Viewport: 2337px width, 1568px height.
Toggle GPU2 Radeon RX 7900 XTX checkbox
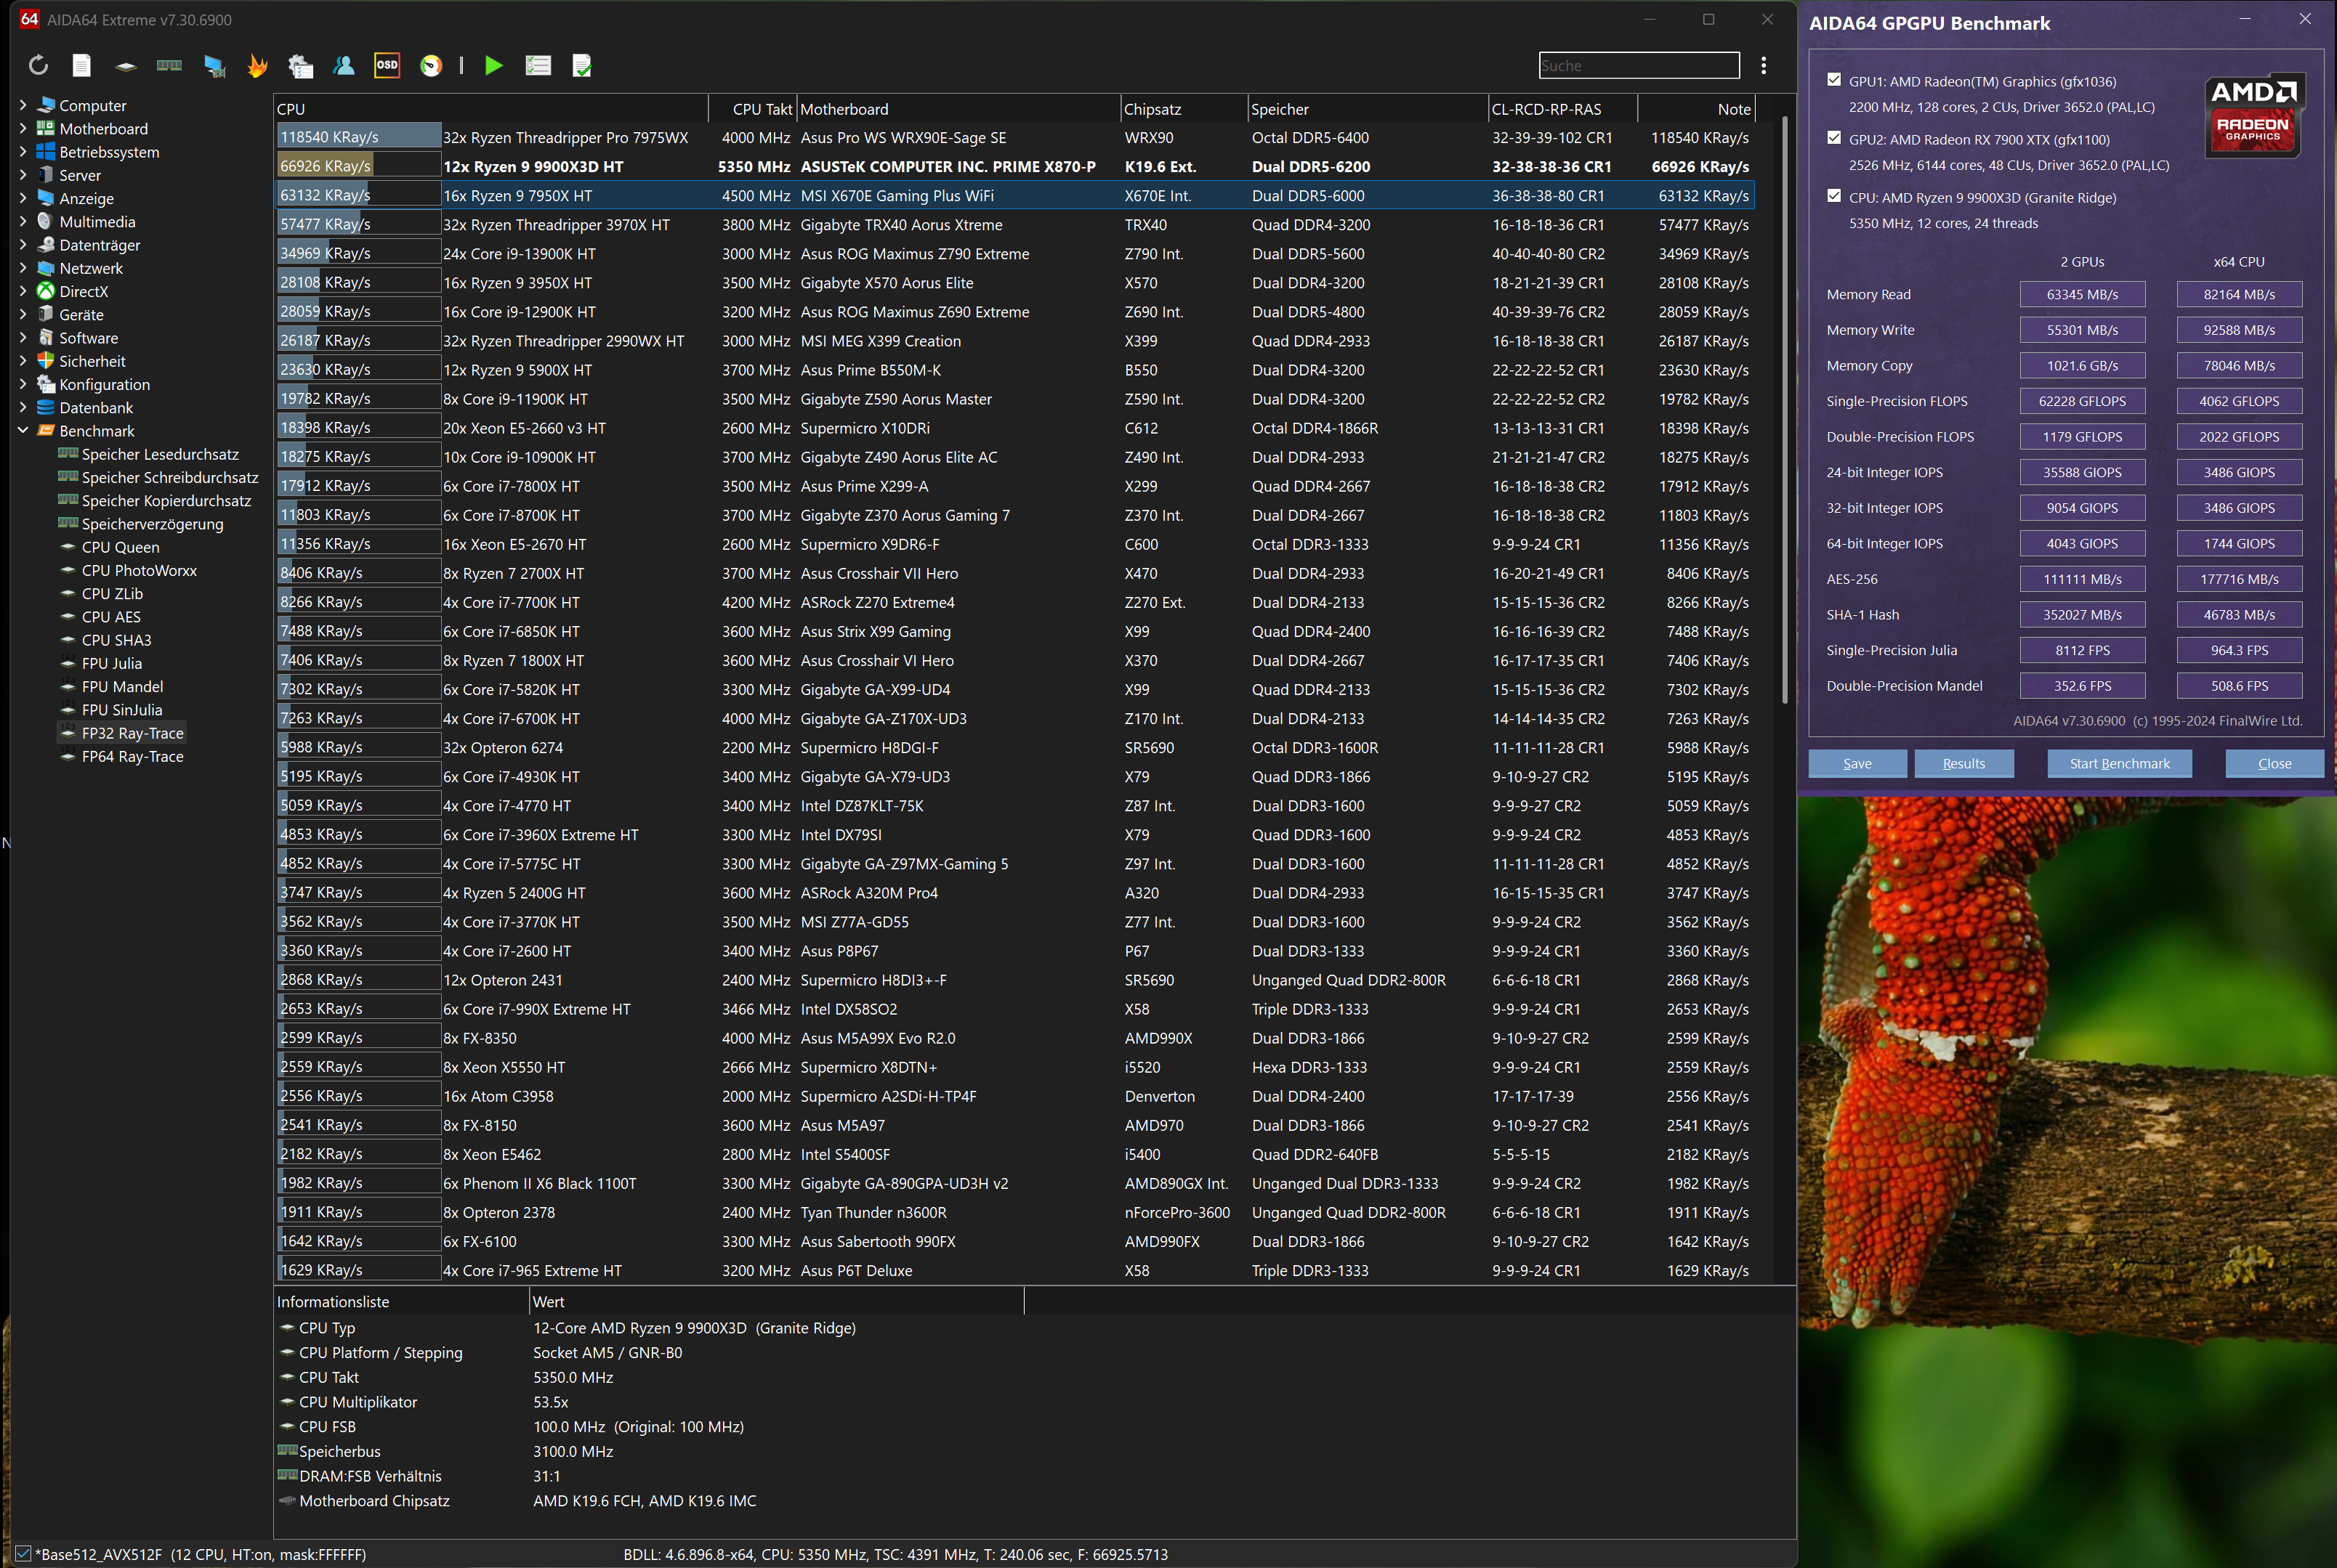1834,138
